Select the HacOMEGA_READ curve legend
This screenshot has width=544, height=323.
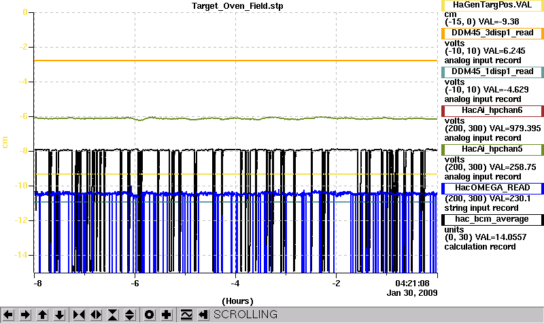[x=492, y=188]
